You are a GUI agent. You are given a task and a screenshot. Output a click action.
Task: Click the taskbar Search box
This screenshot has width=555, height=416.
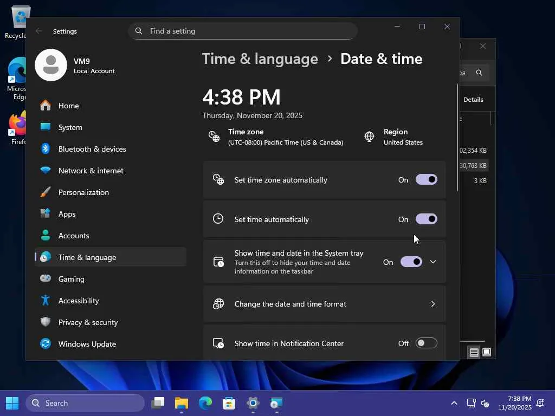85,403
